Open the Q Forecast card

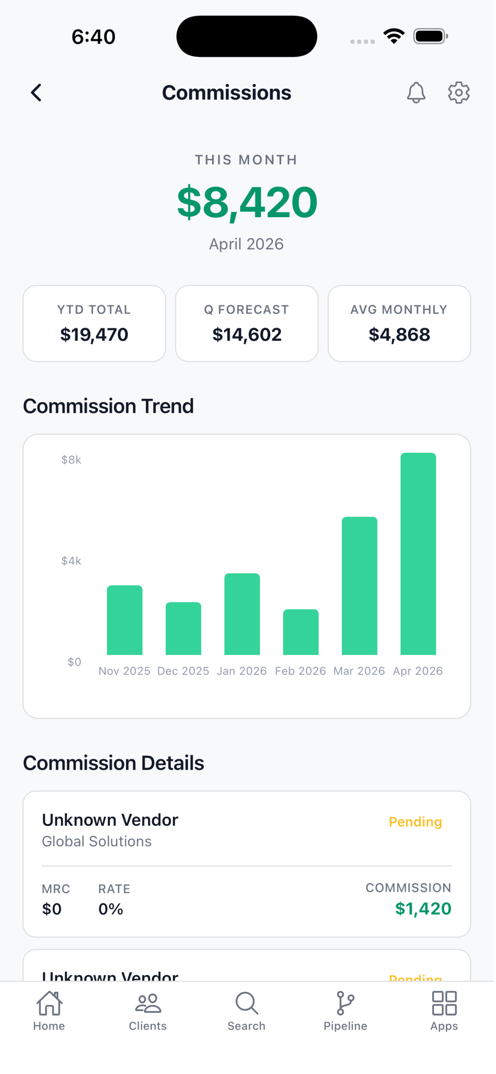coord(248,325)
